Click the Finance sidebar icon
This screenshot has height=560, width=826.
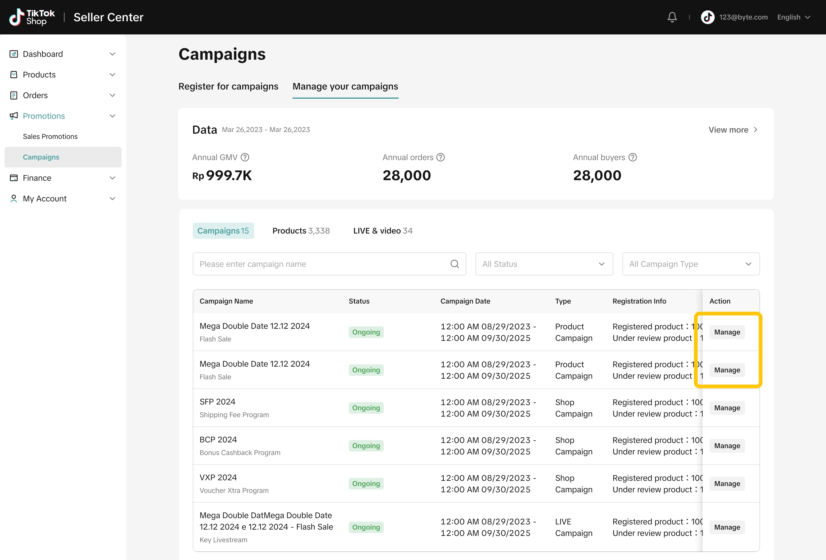click(x=13, y=178)
